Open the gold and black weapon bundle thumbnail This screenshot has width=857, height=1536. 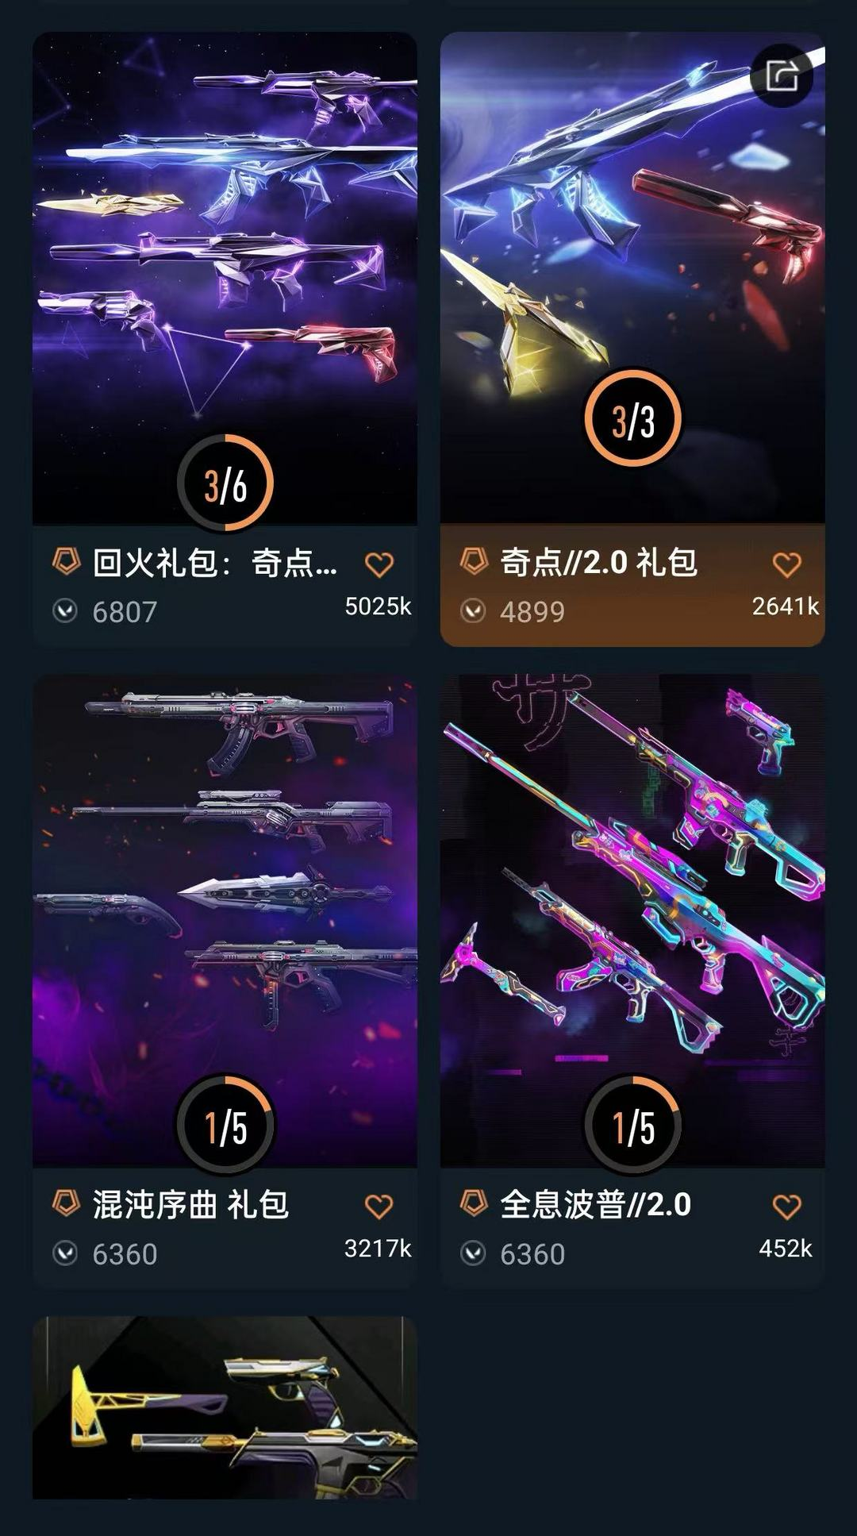(x=225, y=1407)
